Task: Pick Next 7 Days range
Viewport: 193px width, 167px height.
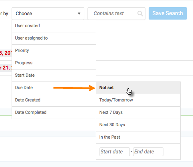Action: click(x=138, y=113)
